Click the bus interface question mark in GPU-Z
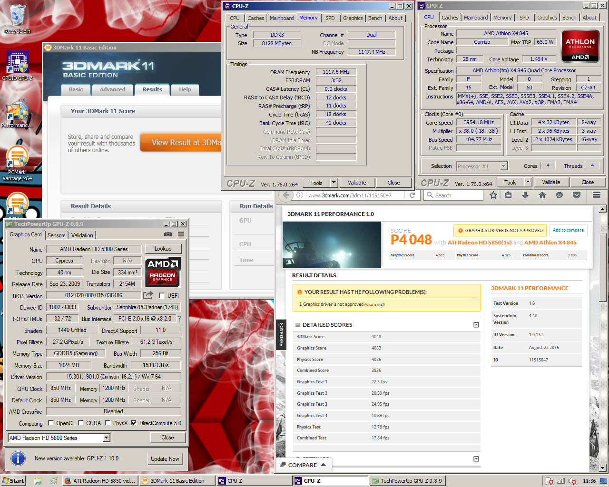This screenshot has height=487, width=609. click(x=179, y=319)
